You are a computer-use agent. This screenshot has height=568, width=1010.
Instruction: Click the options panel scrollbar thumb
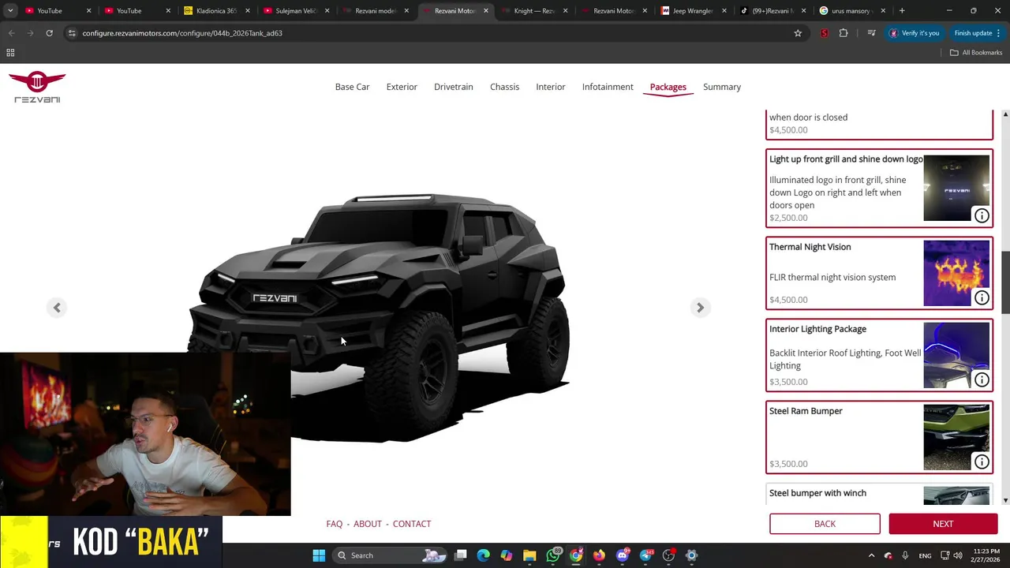tap(1005, 281)
